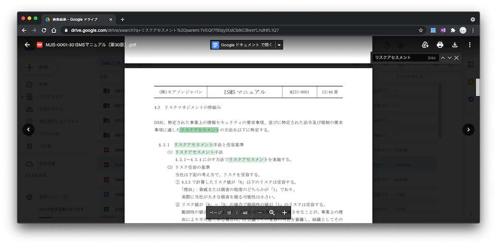Jump to the next search match
This screenshot has width=497, height=246.
click(450, 58)
